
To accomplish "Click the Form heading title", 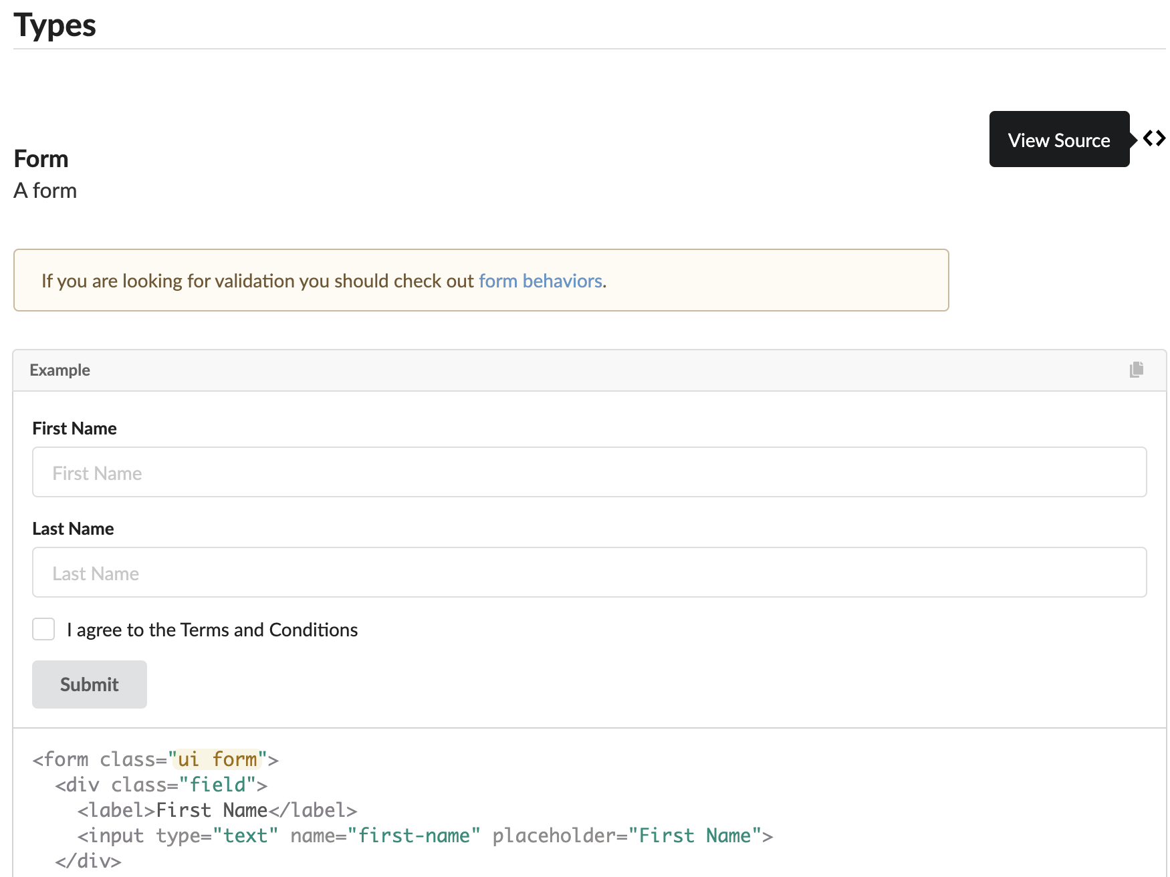I will click(x=41, y=159).
